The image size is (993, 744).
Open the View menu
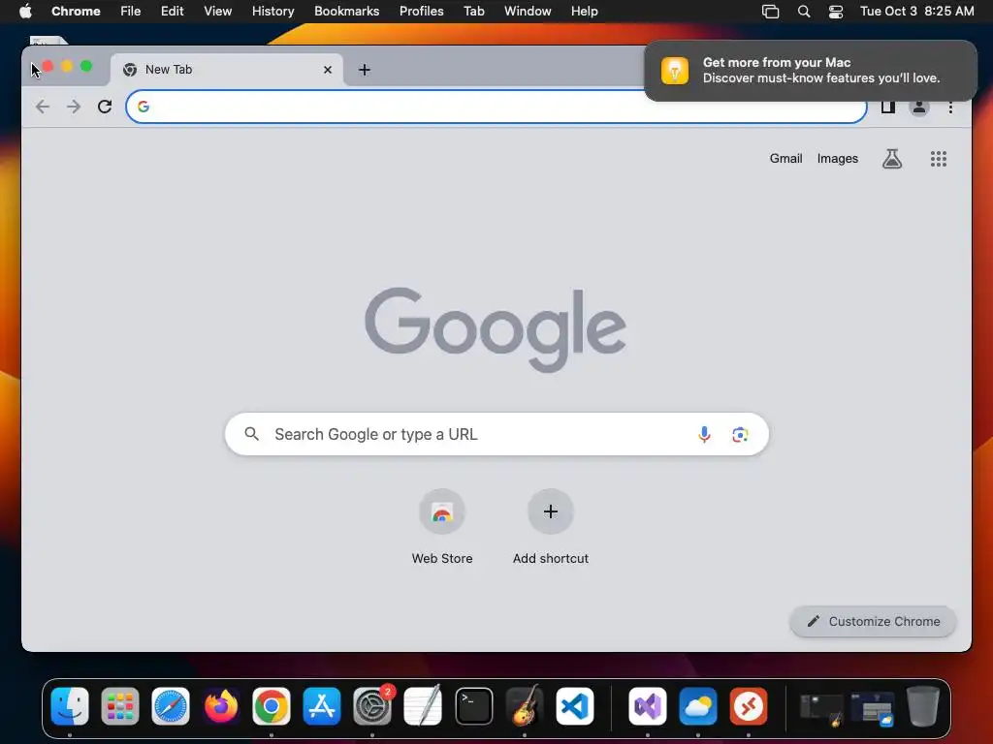[x=217, y=11]
